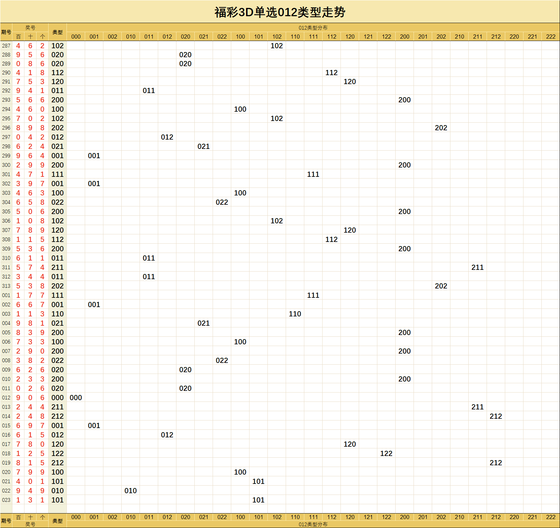Click the 期号 header above the table
This screenshot has width=560, height=528.
click(x=6, y=32)
